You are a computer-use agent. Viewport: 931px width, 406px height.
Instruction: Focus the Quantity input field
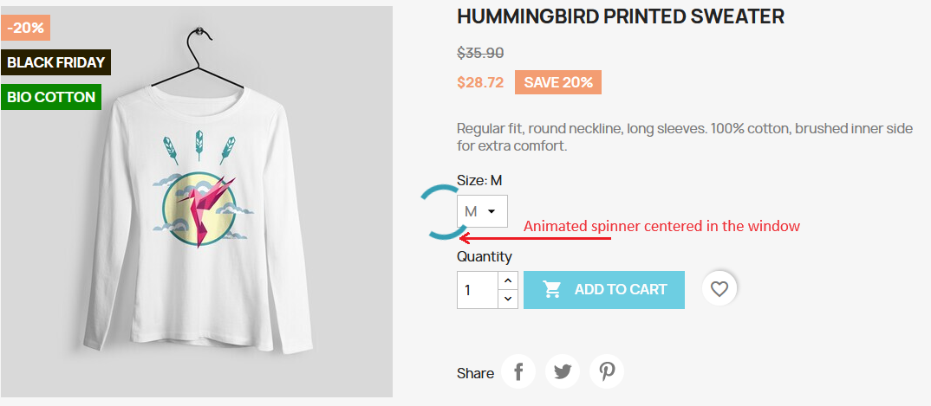(x=478, y=290)
